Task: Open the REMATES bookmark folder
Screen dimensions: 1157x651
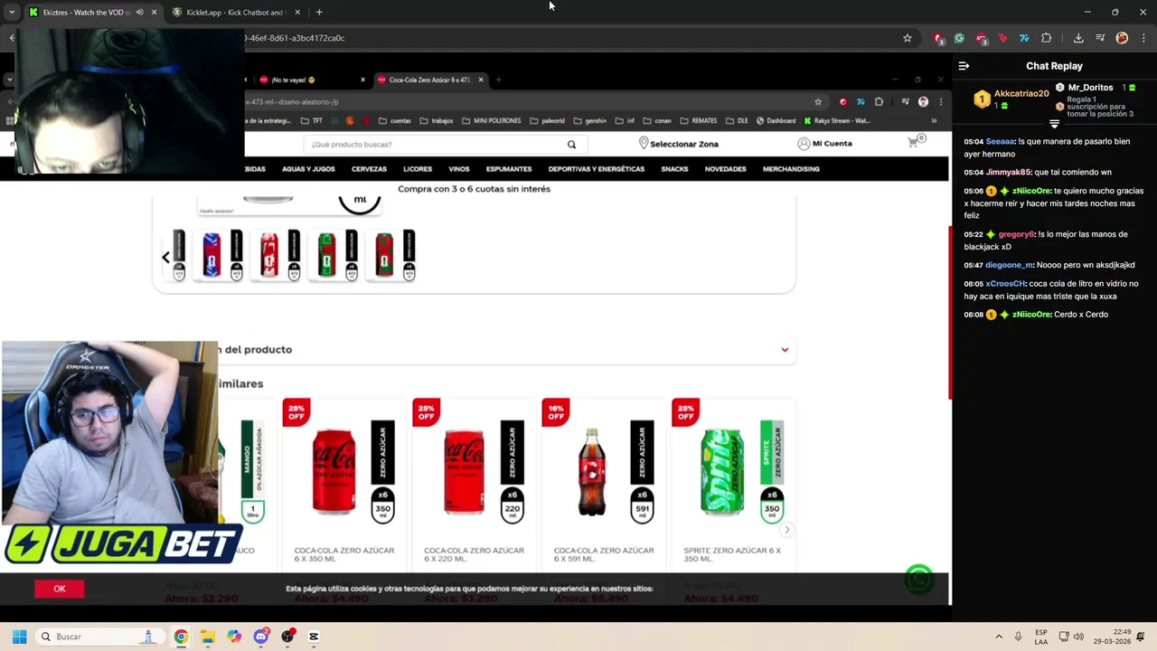Action: click(699, 120)
